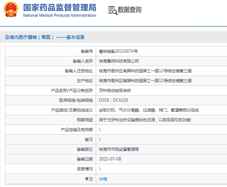Select the backslash value beside 产品存储及有效期
Screen dimensions: 227x187
[100, 130]
